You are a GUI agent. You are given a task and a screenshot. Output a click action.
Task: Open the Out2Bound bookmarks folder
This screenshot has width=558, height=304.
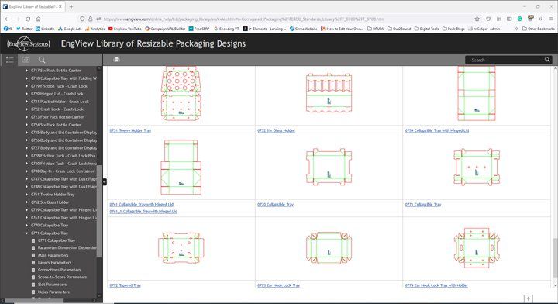399,29
